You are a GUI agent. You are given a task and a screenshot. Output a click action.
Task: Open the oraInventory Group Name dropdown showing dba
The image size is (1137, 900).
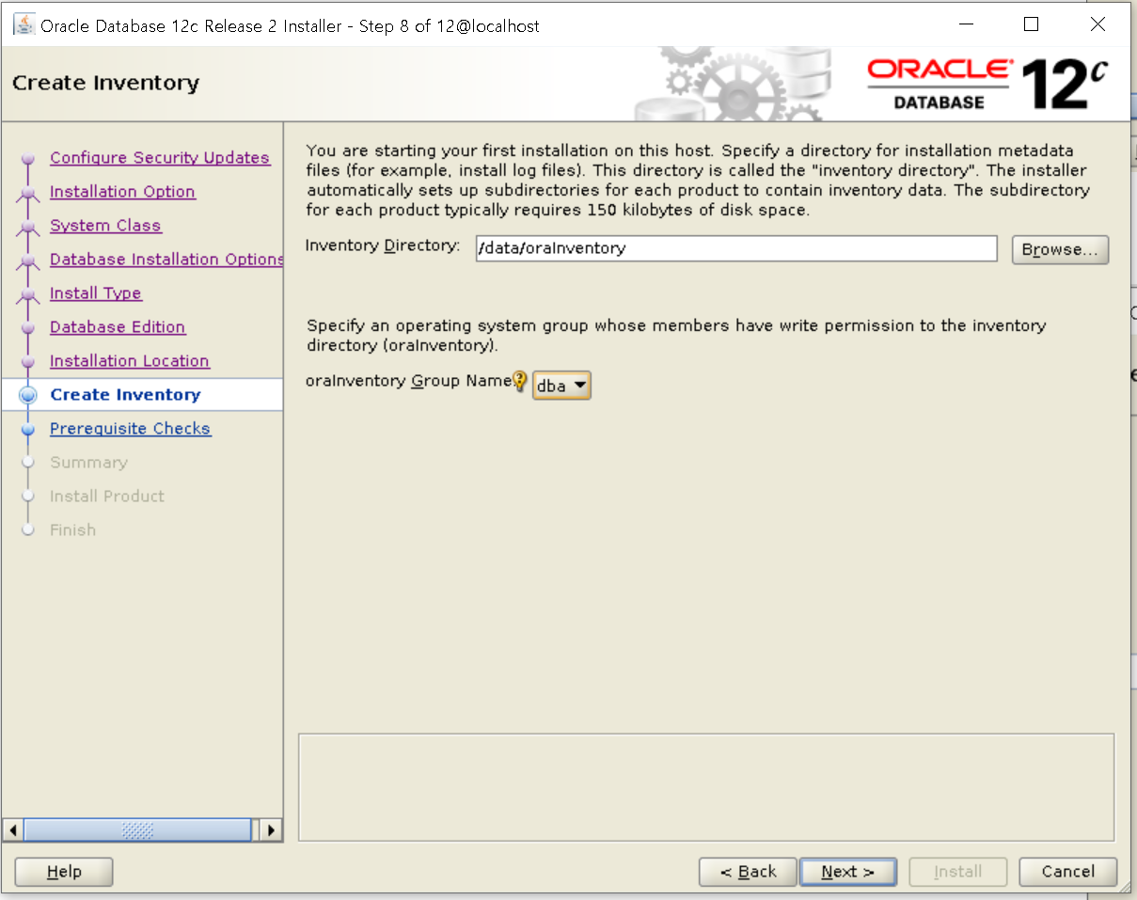tap(561, 386)
